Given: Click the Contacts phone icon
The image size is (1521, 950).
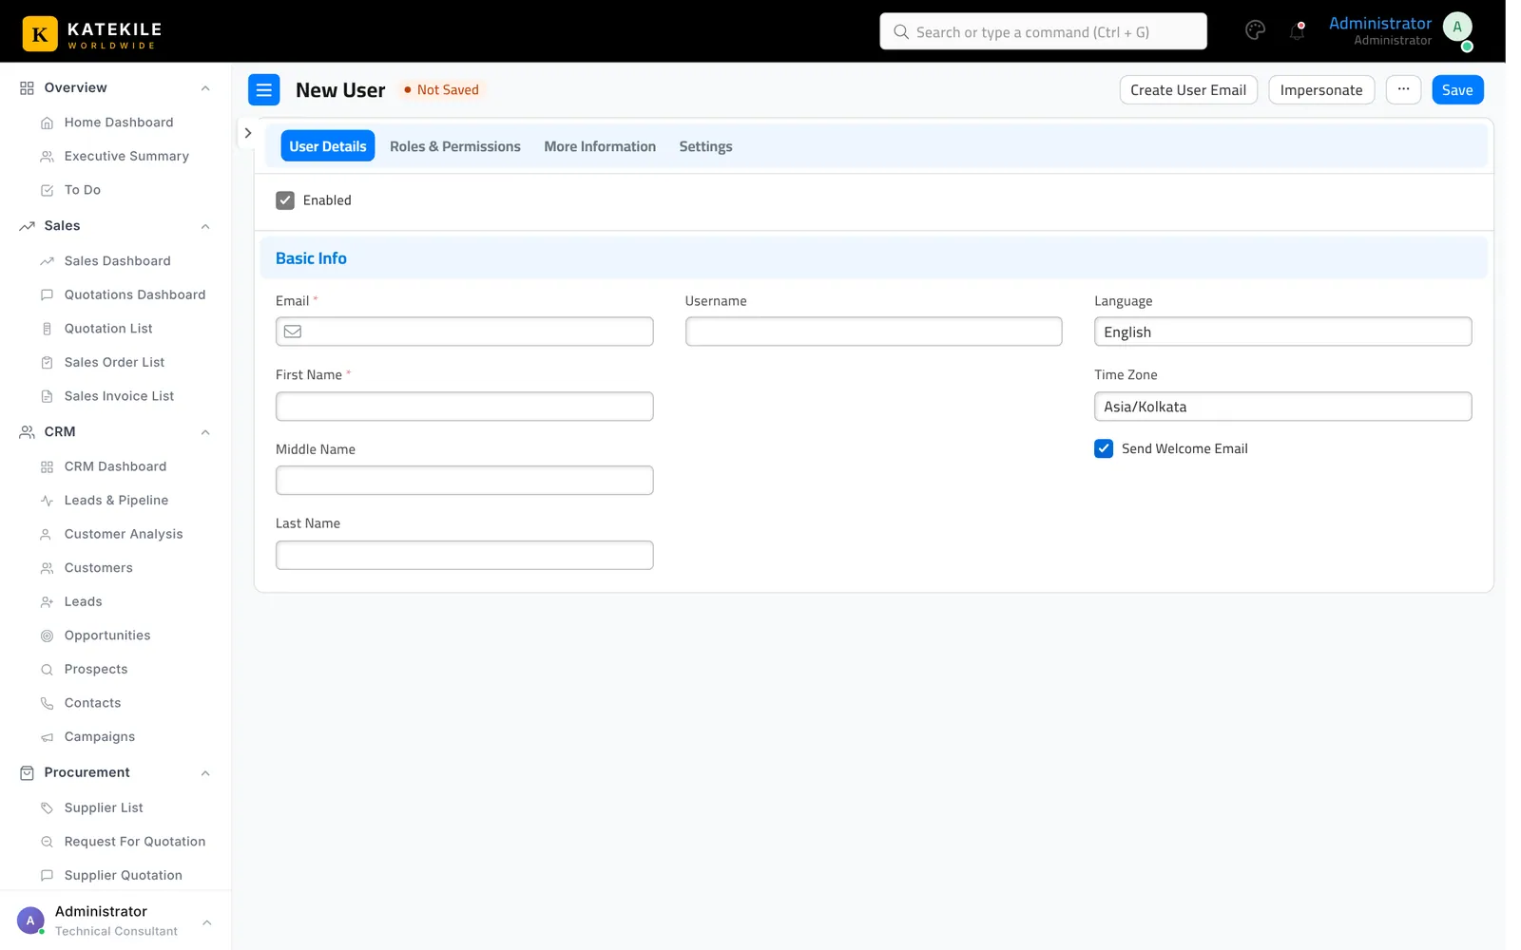Looking at the screenshot, I should (47, 703).
